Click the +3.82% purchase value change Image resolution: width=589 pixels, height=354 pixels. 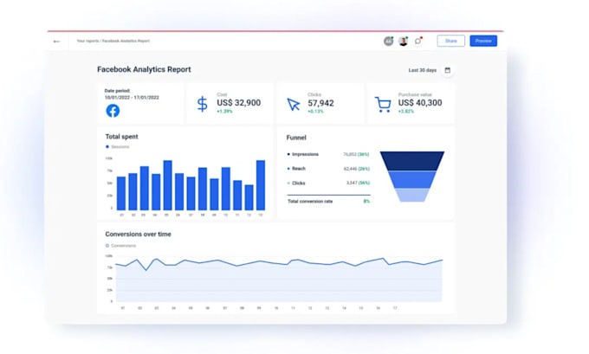(x=406, y=112)
